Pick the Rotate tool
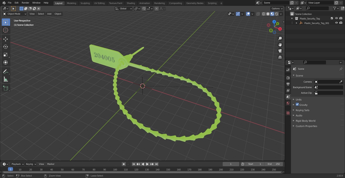Image resolution: width=345 pixels, height=178 pixels. tap(6, 47)
